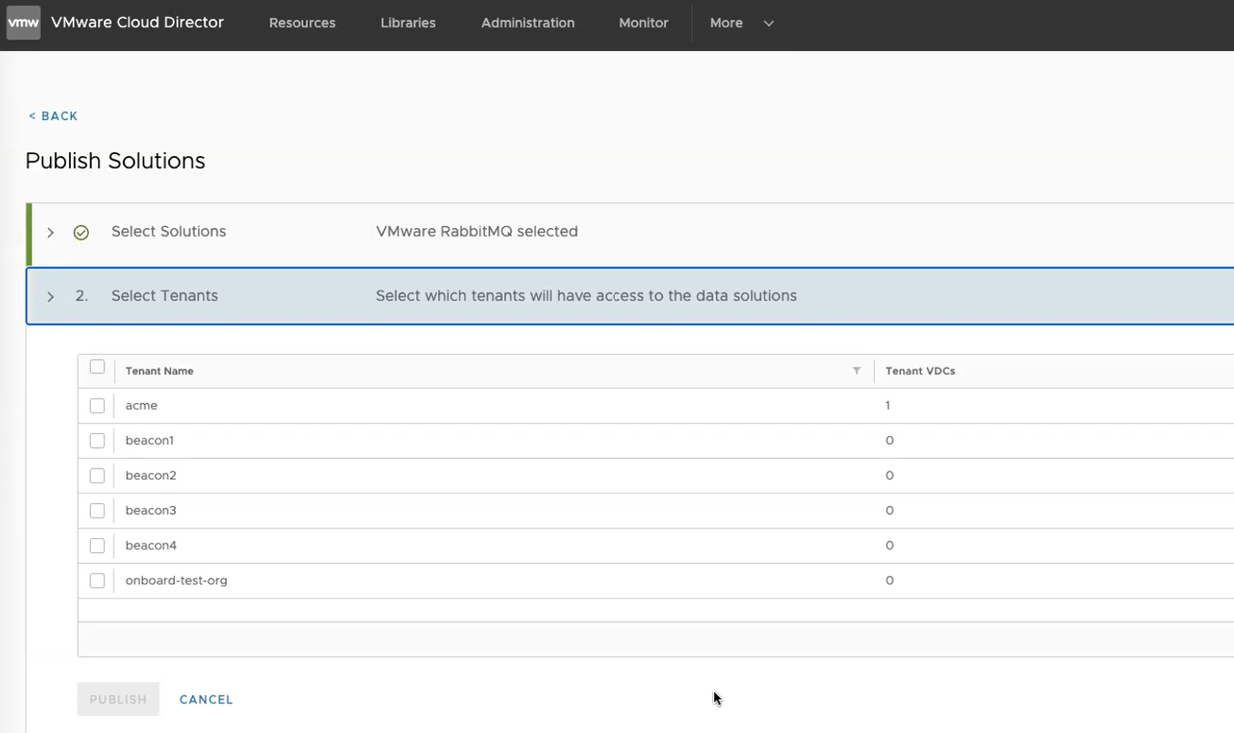Click the Cancel button
The height and width of the screenshot is (733, 1234).
[206, 700]
